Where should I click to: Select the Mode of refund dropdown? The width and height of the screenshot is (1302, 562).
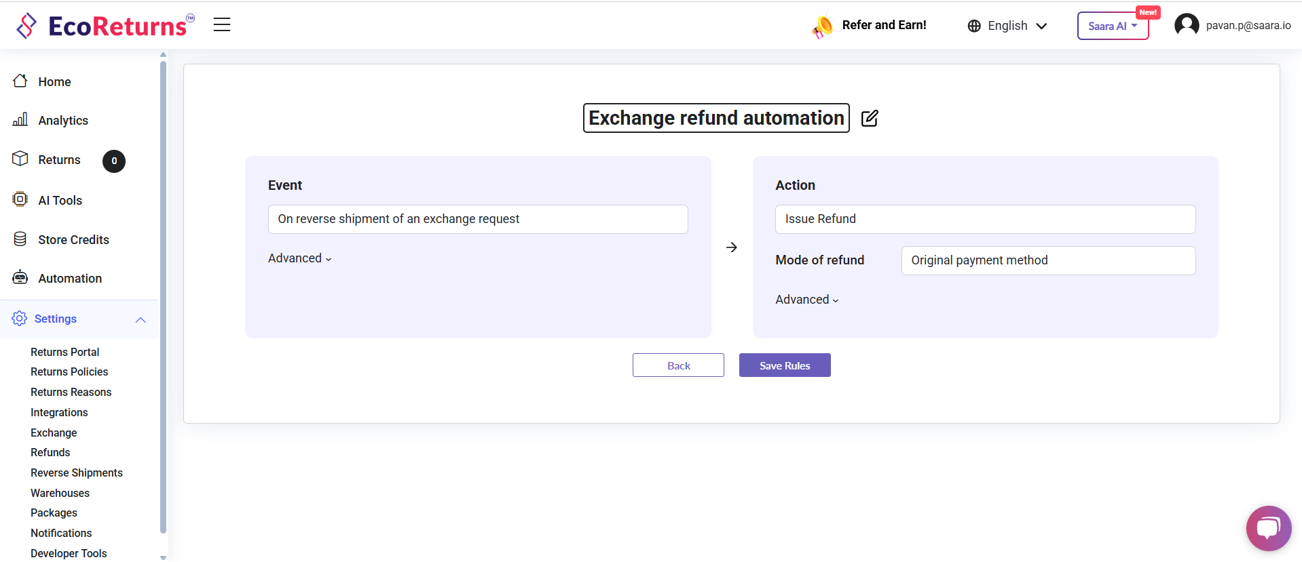tap(1047, 260)
